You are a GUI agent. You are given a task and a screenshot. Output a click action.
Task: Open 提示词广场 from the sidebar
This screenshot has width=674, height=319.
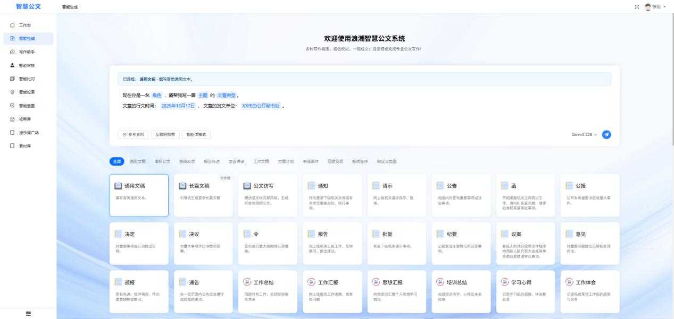(x=29, y=132)
